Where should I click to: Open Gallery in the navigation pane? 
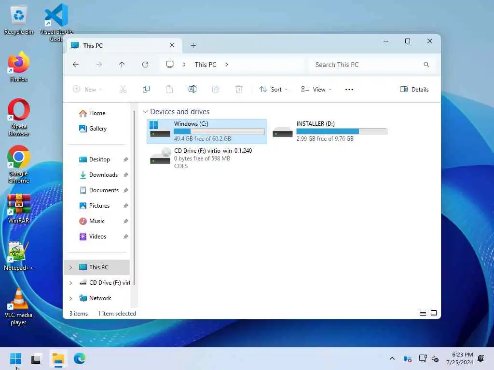click(x=97, y=129)
